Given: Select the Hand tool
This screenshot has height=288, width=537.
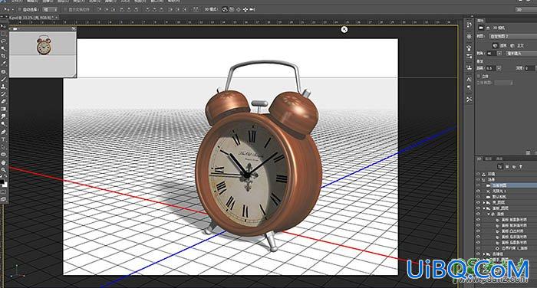Looking at the screenshot, I should click(3, 163).
